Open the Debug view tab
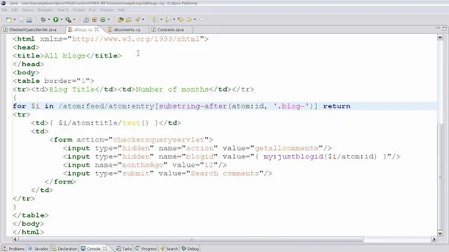 (190, 248)
